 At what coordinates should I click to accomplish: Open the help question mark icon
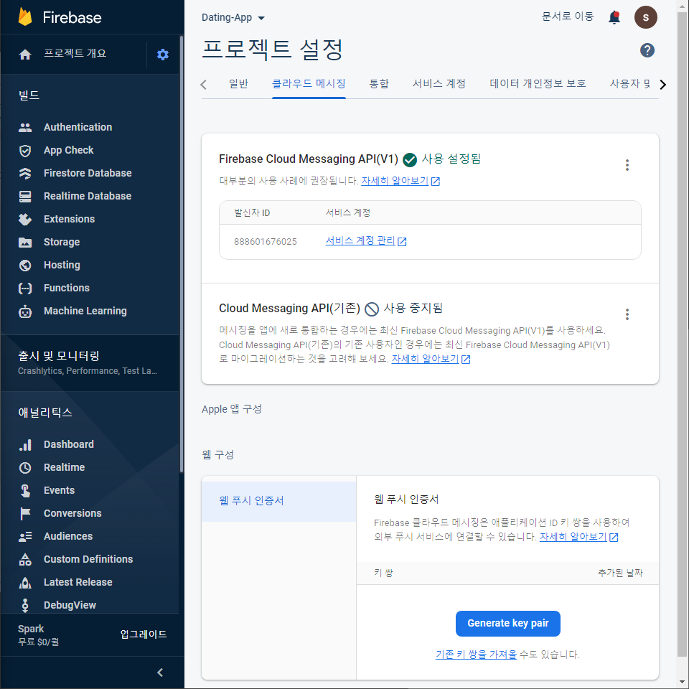click(647, 50)
